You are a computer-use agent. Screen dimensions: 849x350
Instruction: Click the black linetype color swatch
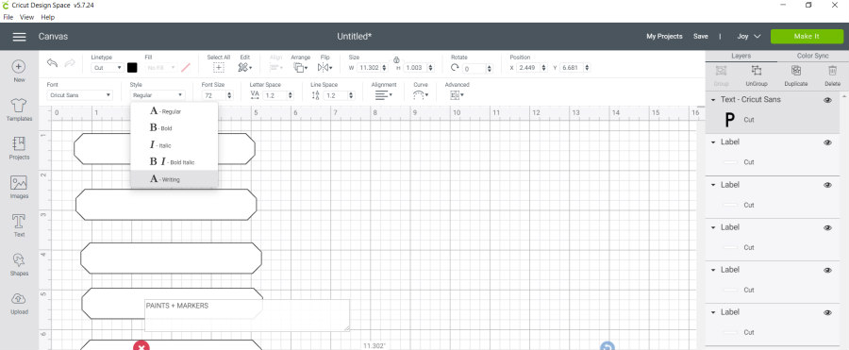click(x=132, y=68)
